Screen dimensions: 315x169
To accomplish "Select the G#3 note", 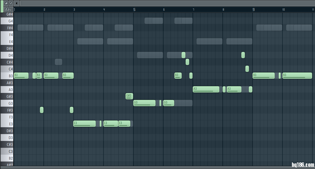I will coord(129,96).
